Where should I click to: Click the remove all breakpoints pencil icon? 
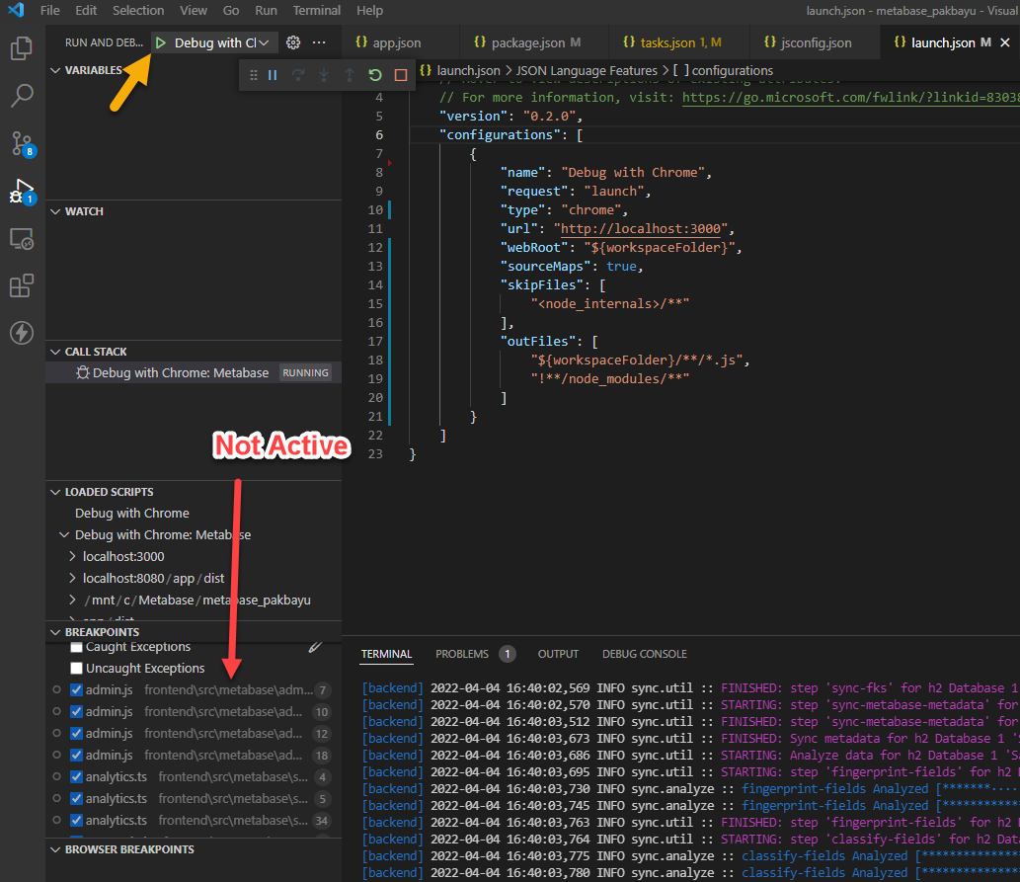315,646
